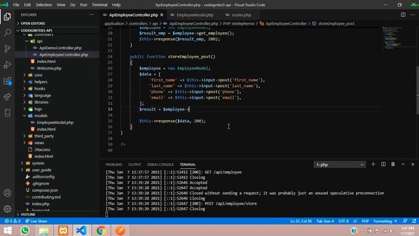The height and width of the screenshot is (236, 419).
Task: Open the Source Control view
Action: 7,49
